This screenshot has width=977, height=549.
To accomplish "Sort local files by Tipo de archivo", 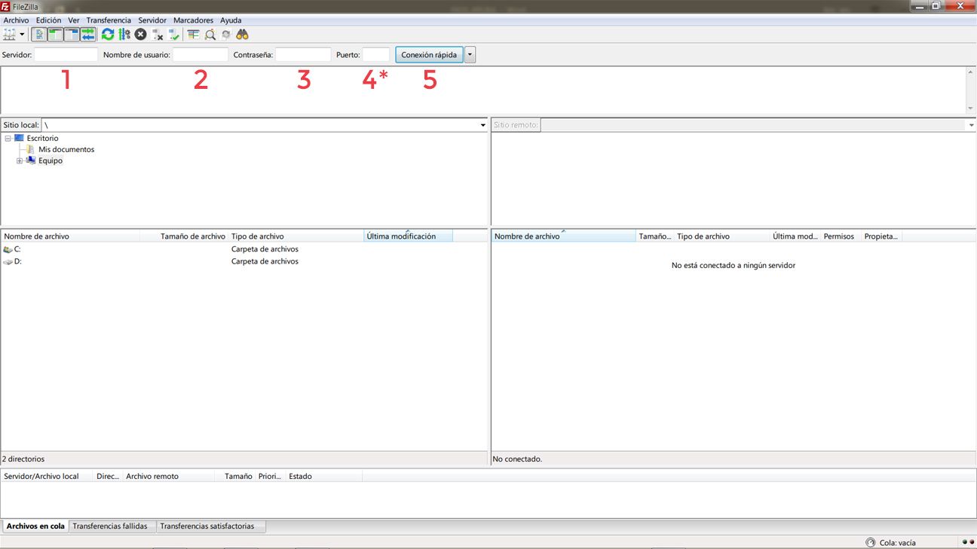I will pyautogui.click(x=296, y=236).
